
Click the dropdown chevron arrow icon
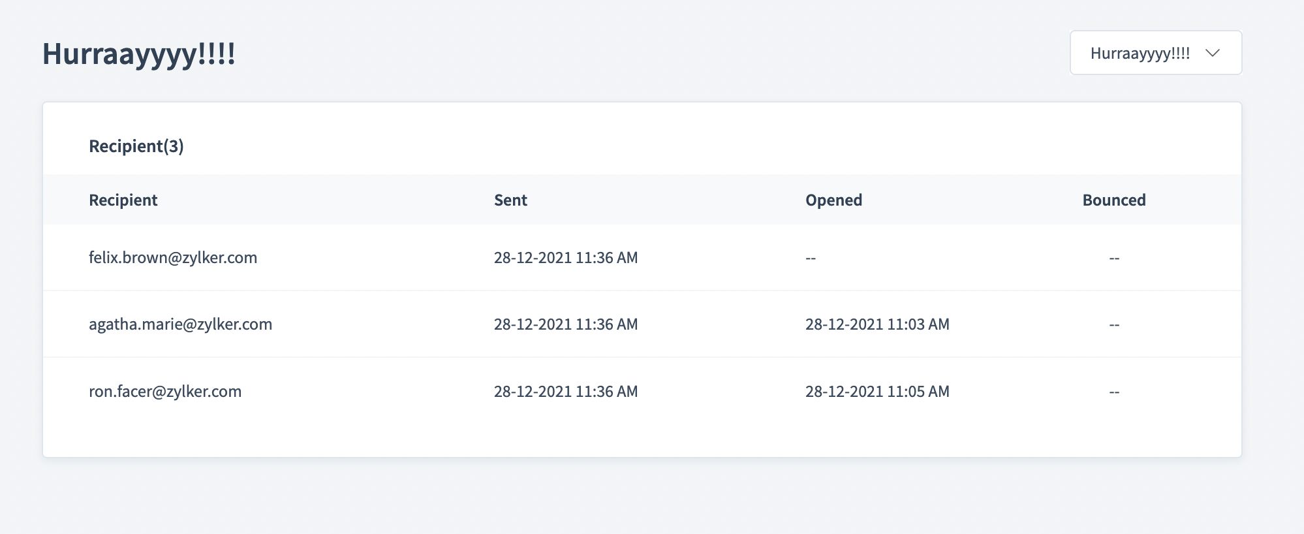[1213, 53]
